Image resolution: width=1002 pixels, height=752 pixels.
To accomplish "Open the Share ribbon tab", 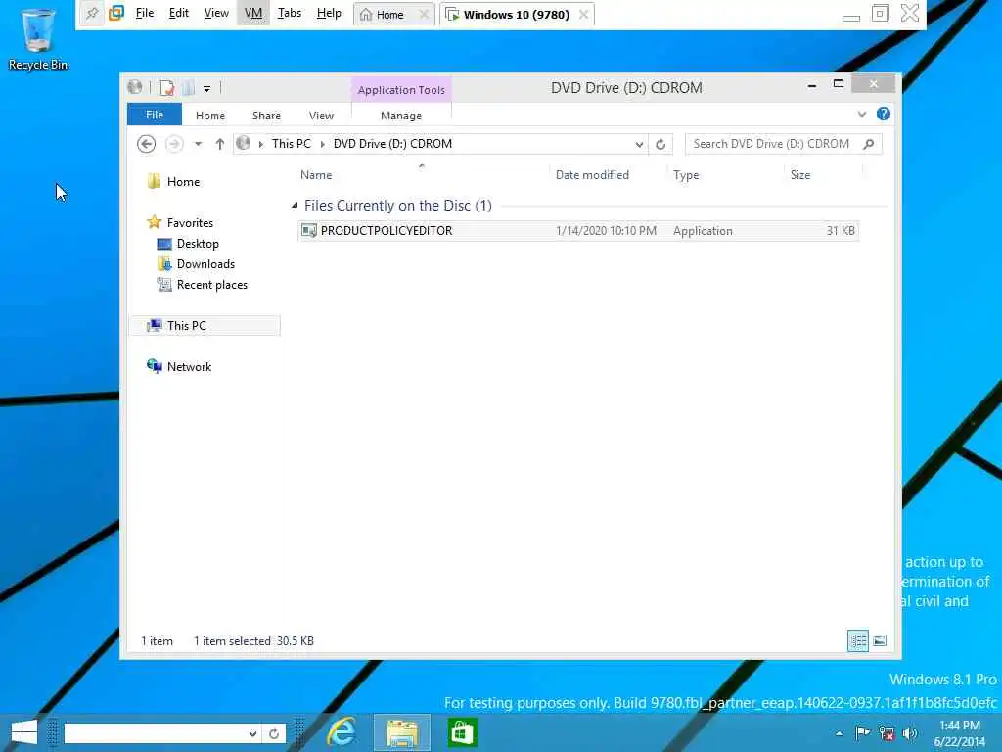I will pos(266,116).
